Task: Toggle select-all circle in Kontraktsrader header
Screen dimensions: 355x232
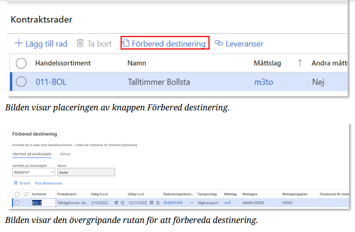Action: click(x=21, y=63)
